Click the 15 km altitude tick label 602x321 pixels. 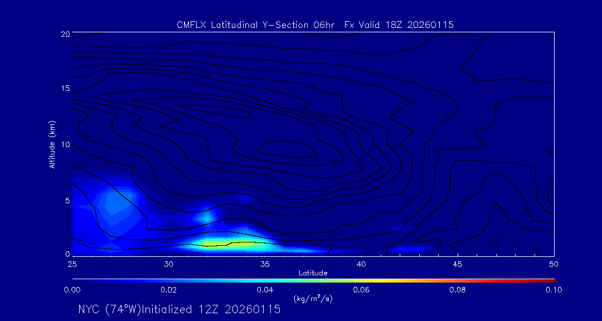(64, 89)
